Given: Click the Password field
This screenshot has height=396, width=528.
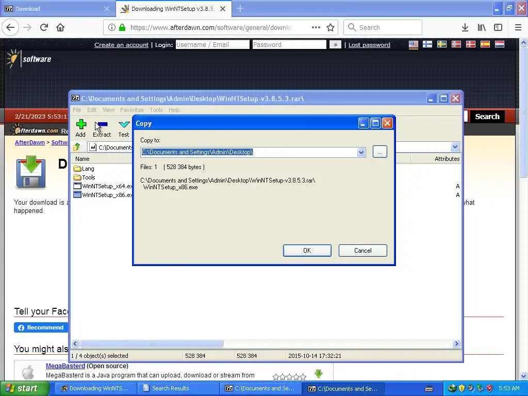Looking at the screenshot, I should tap(289, 44).
